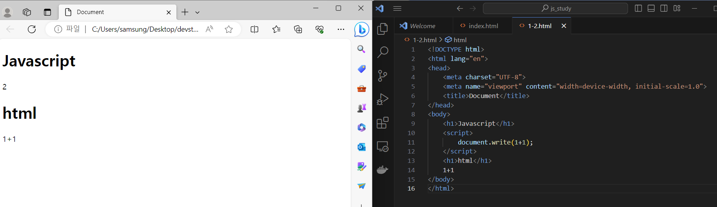This screenshot has width=717, height=207.
Task: Click the document.write(1+1) code line
Action: tap(496, 142)
